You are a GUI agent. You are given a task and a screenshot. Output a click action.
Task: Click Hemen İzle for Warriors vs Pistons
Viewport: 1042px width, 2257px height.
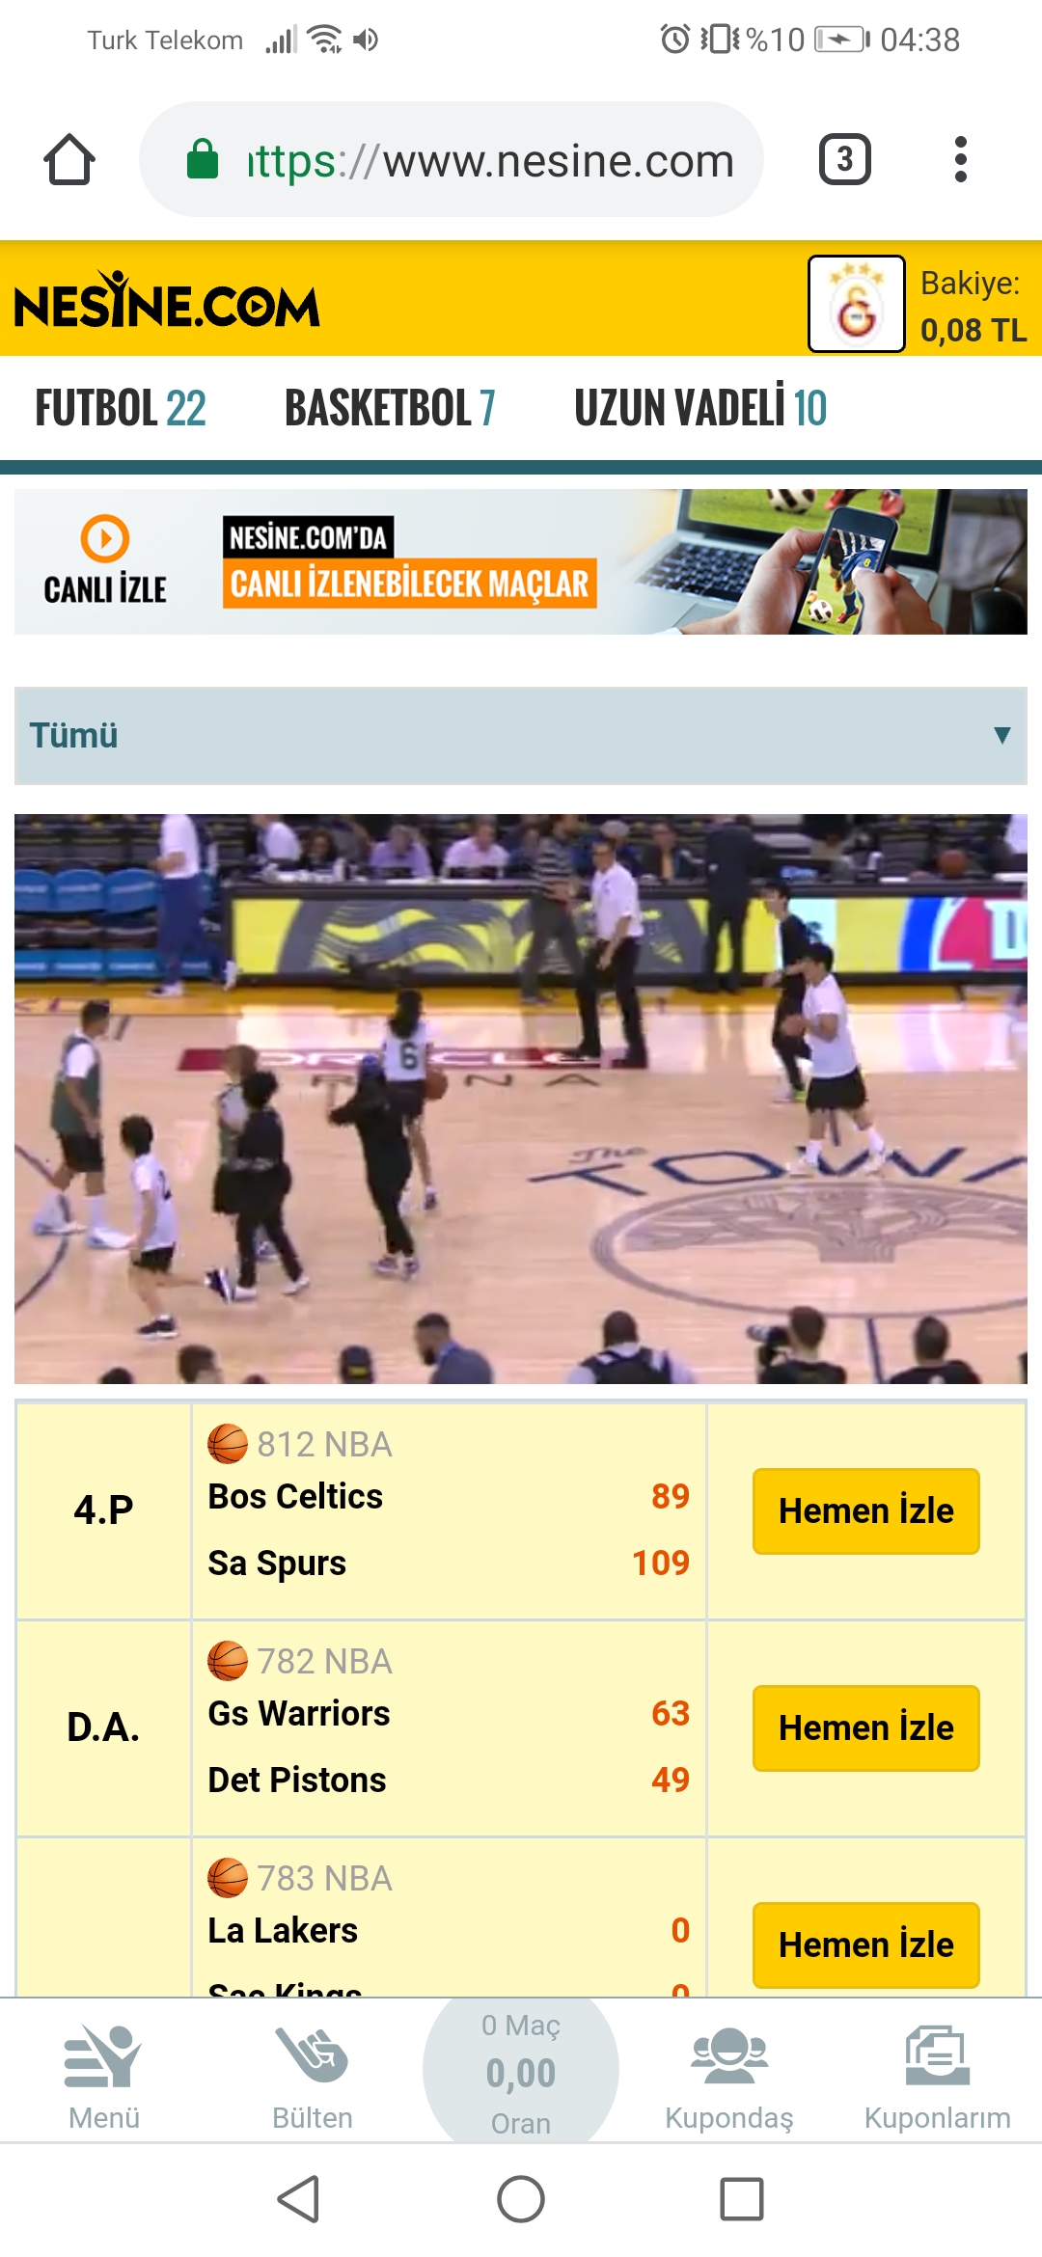coord(866,1728)
